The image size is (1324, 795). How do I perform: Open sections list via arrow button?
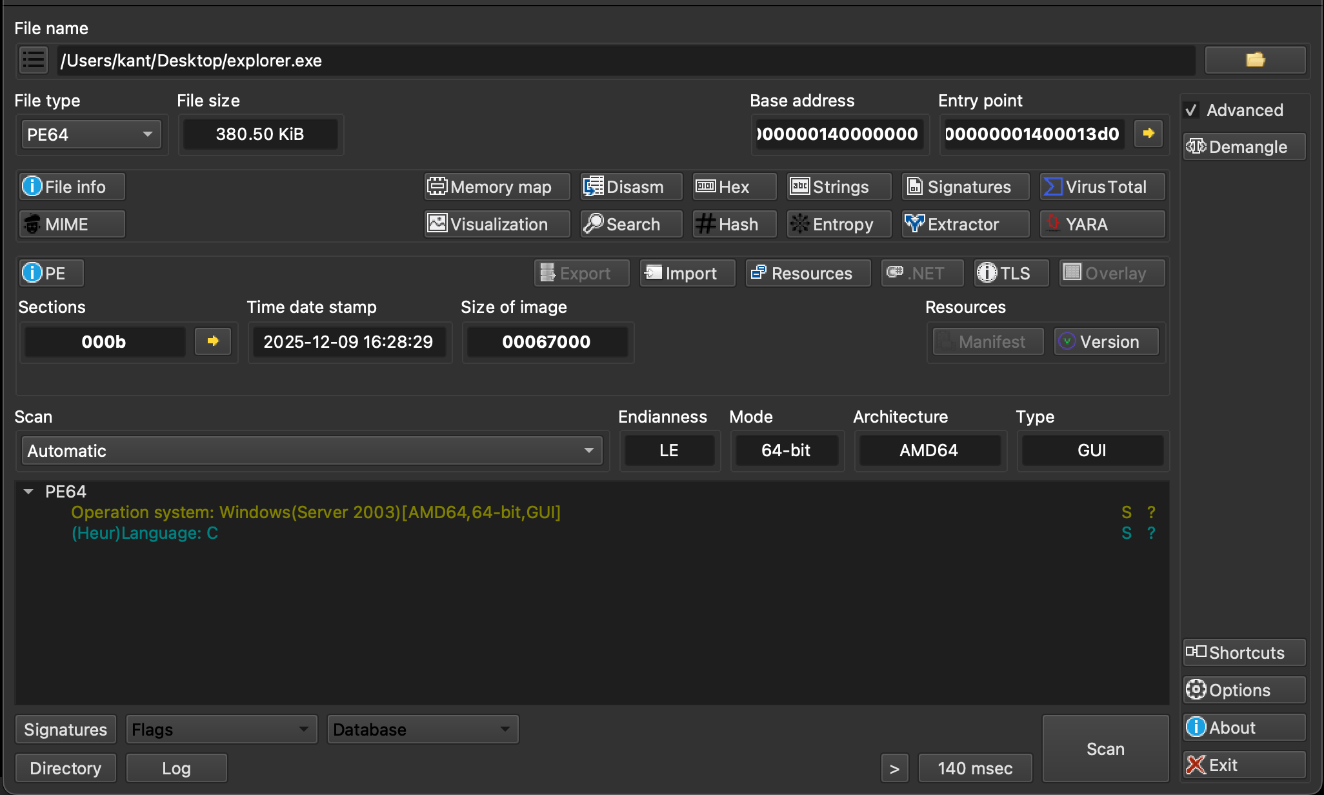point(213,341)
